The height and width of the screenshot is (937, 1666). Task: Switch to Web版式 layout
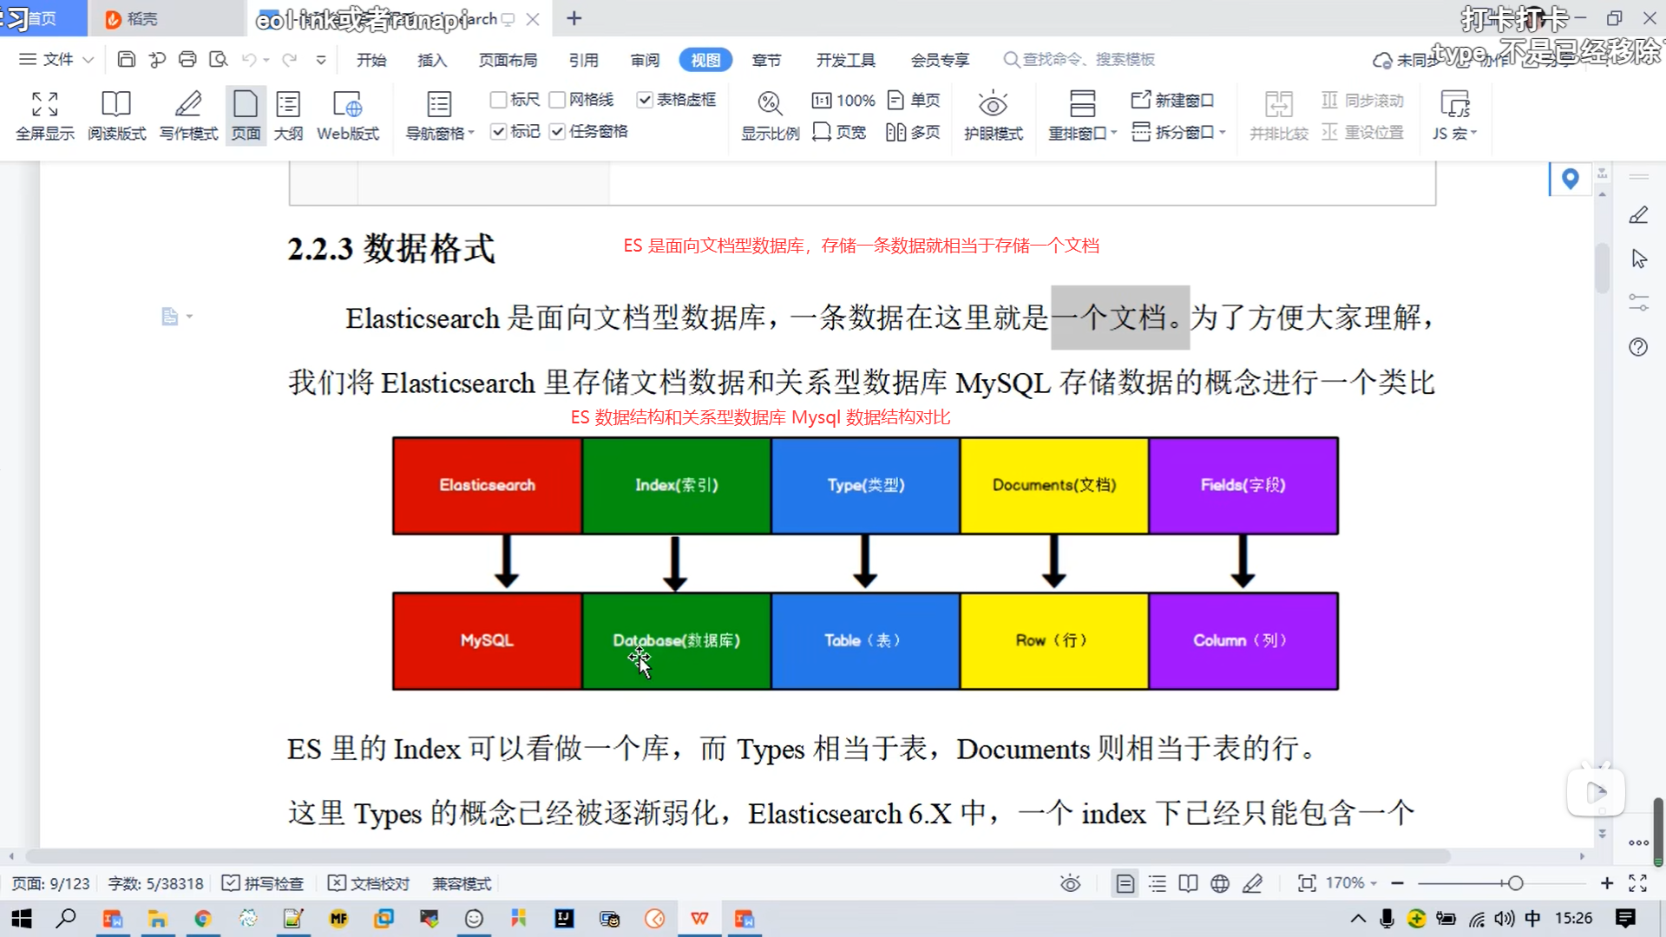347,105
